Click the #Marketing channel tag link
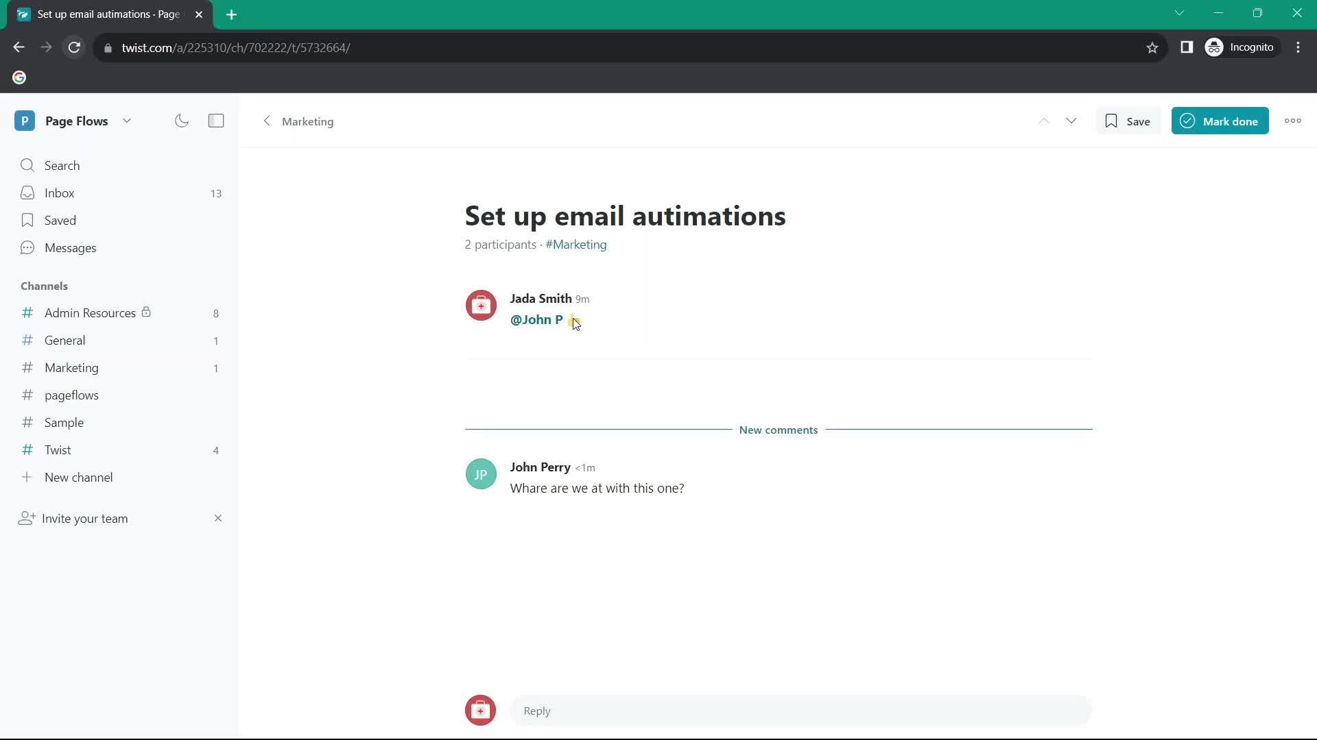This screenshot has height=740, width=1317. pos(576,244)
